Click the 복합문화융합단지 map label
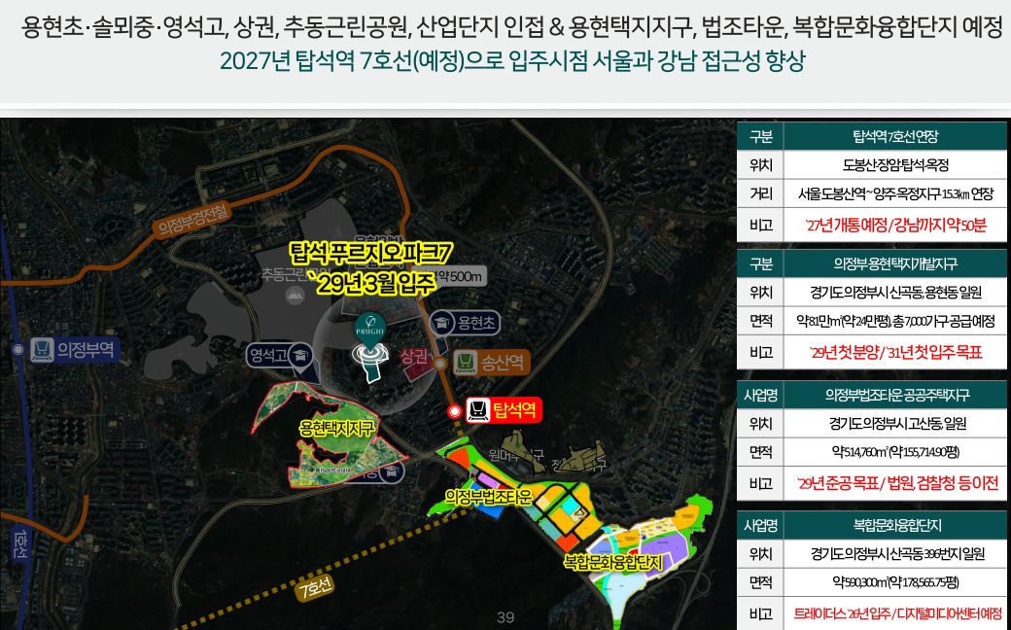 point(611,562)
